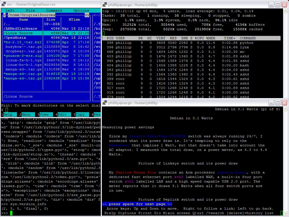Click the python process row, PID 398
This screenshot has width=289, height=217.
180,43
